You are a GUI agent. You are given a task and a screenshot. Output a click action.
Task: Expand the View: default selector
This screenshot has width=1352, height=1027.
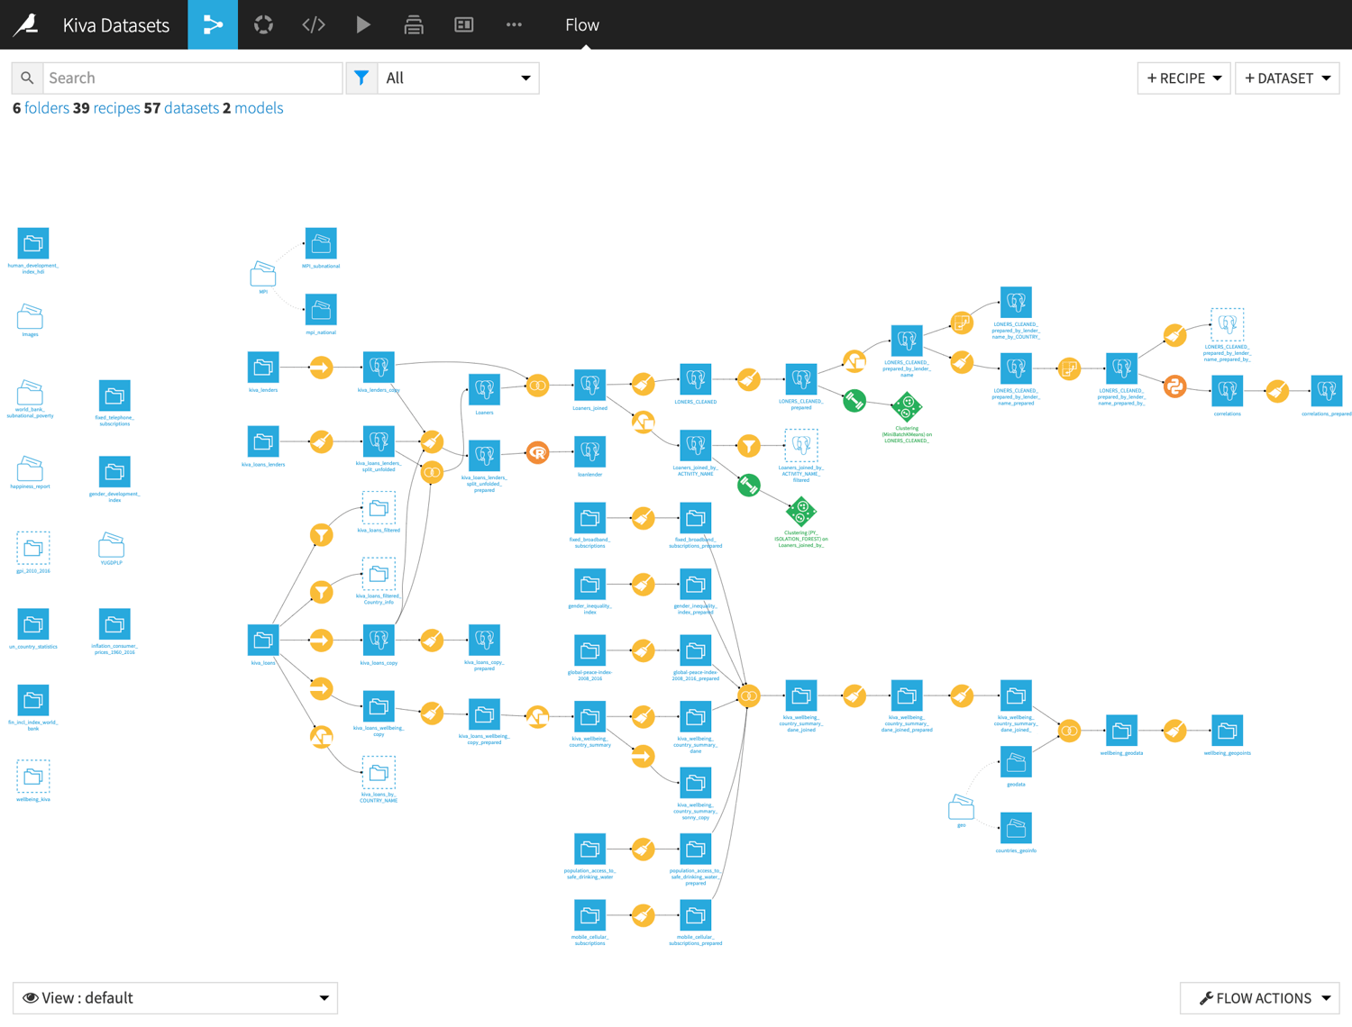(175, 998)
